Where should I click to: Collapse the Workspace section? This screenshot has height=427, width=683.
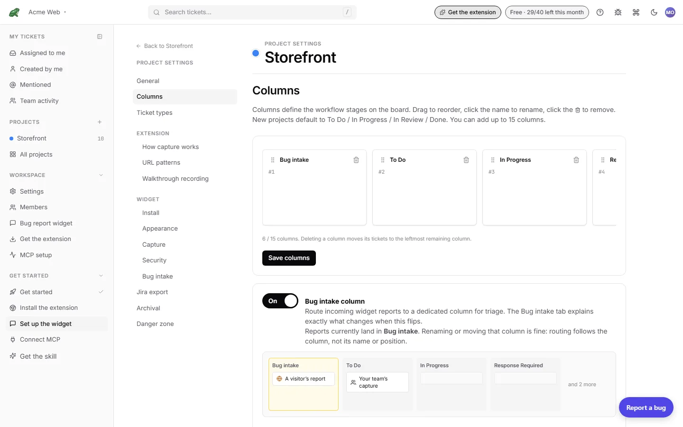click(101, 175)
